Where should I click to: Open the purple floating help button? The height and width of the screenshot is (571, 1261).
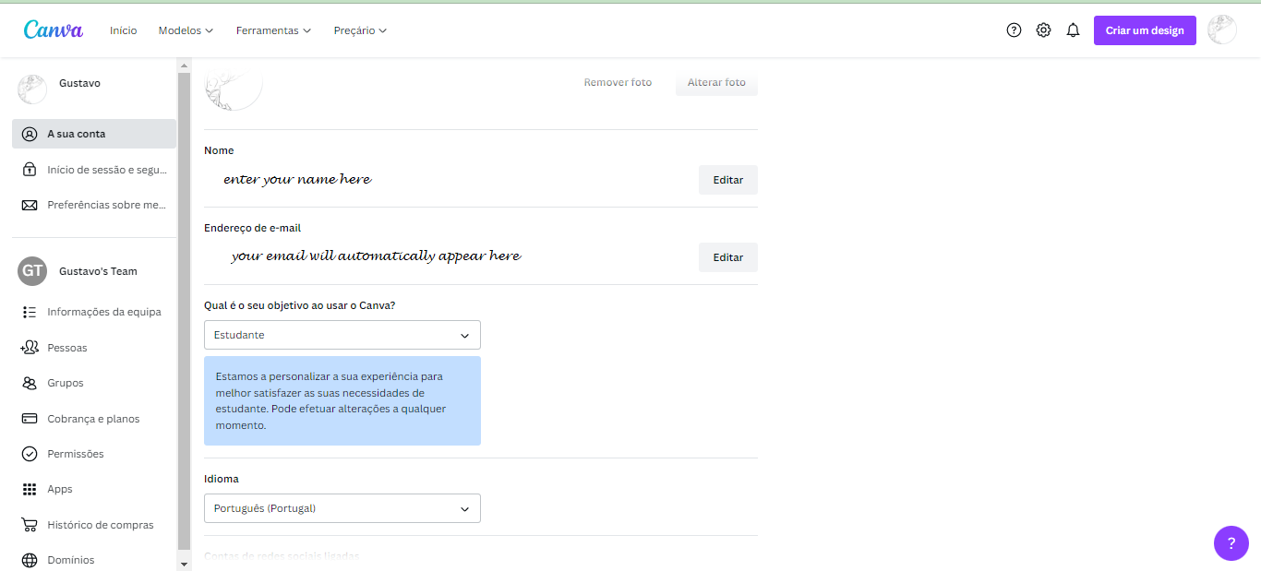click(1231, 543)
